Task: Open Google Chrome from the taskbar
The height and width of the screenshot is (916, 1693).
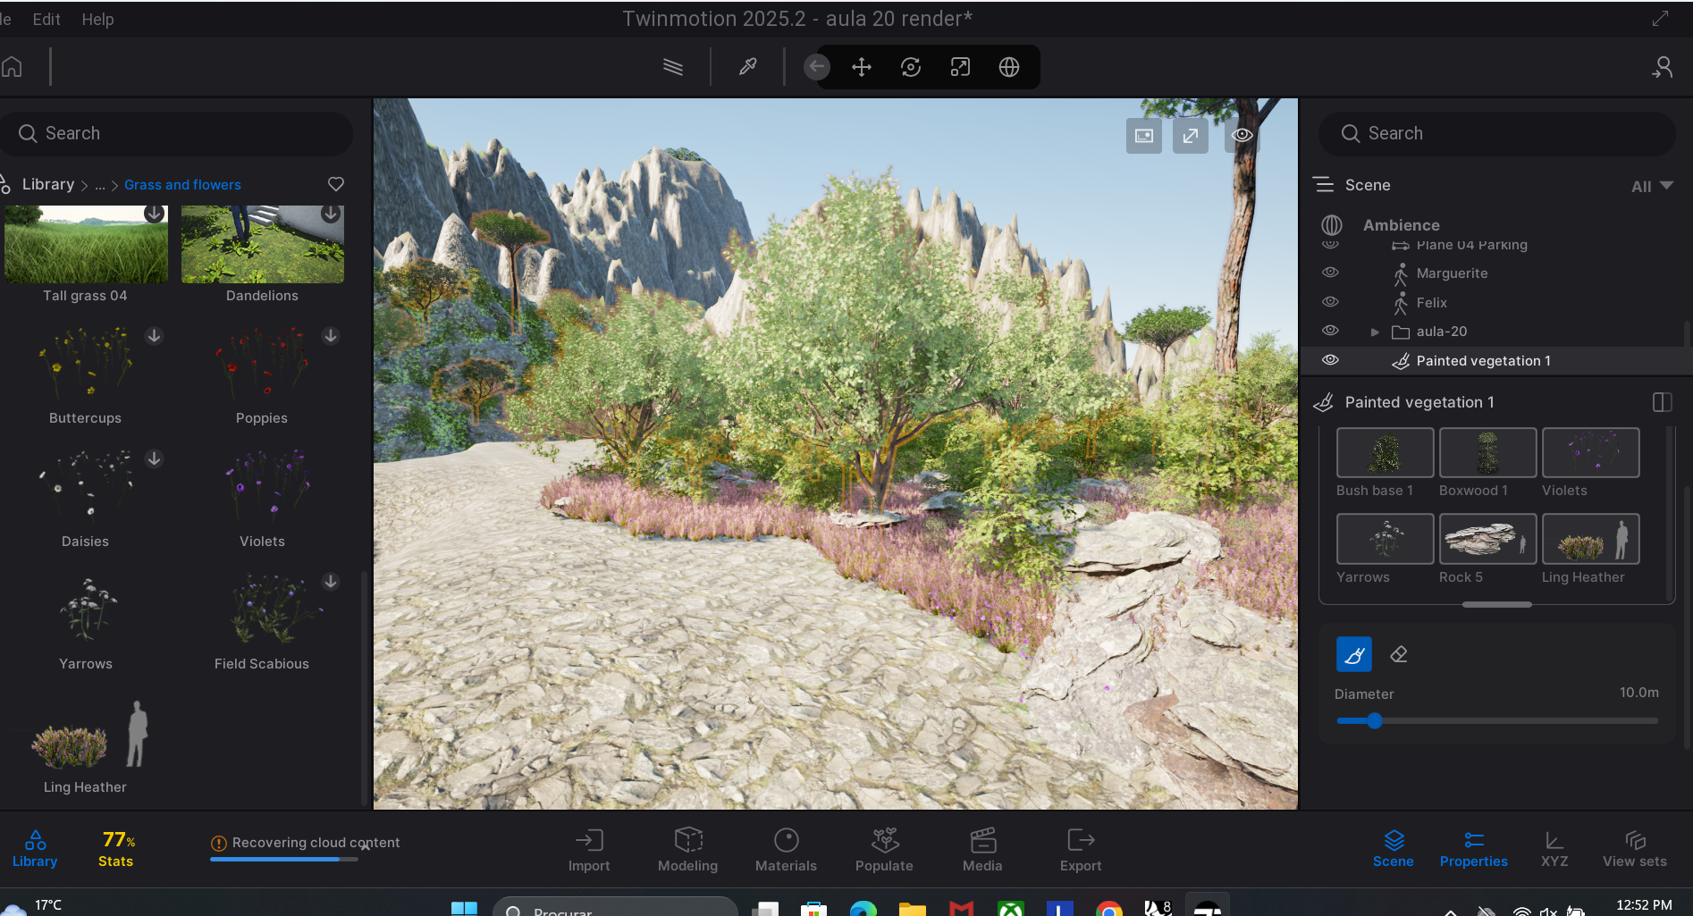Action: tap(1108, 909)
